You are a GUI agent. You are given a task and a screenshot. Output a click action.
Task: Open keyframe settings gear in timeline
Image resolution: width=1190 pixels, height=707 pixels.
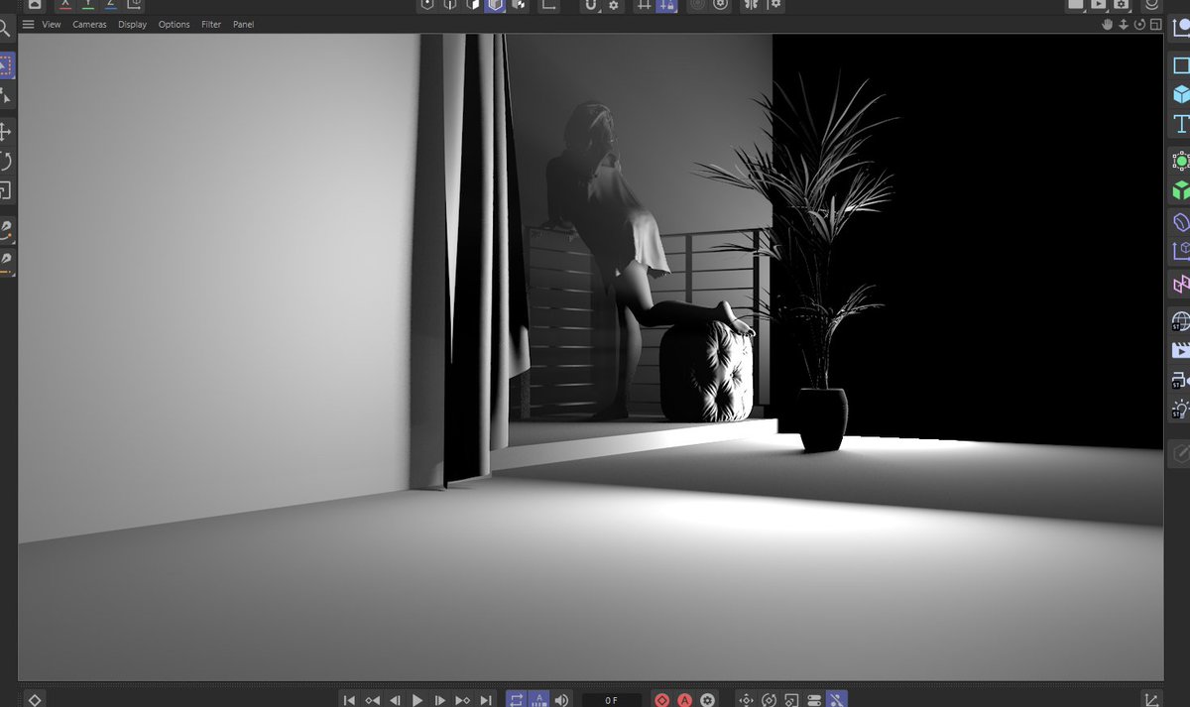tap(707, 700)
